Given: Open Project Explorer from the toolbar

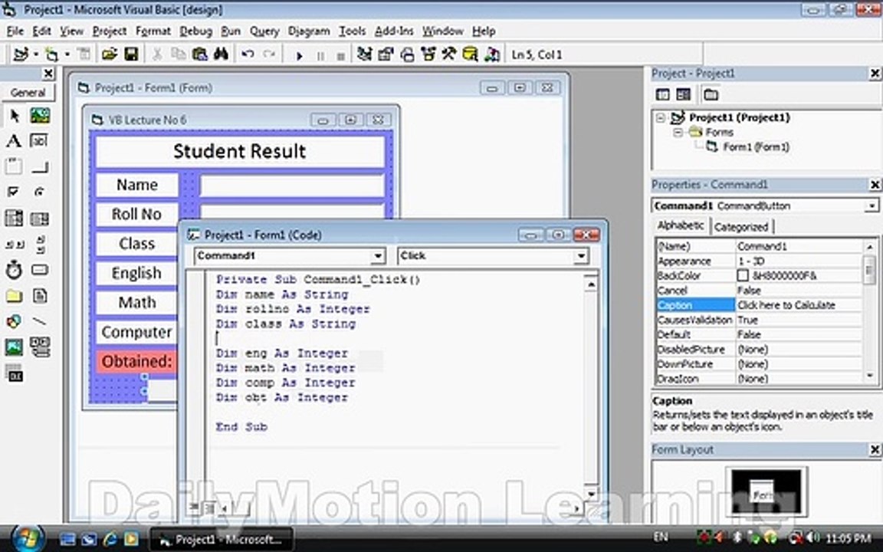Looking at the screenshot, I should [x=364, y=54].
